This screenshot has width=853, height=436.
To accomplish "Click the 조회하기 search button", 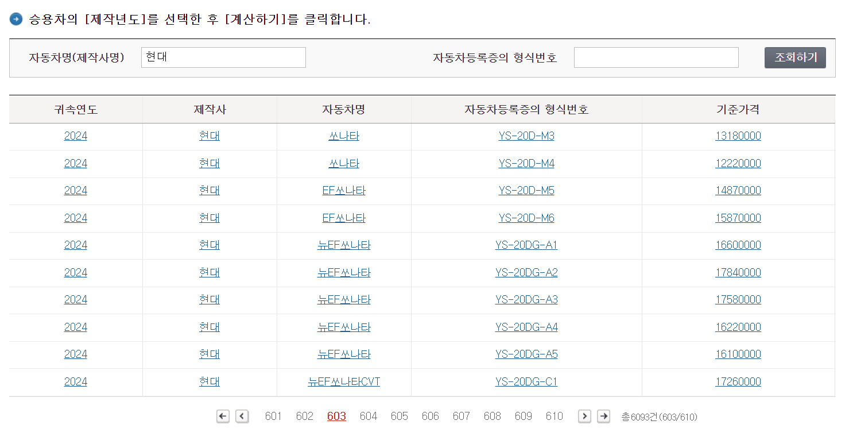I will (795, 57).
